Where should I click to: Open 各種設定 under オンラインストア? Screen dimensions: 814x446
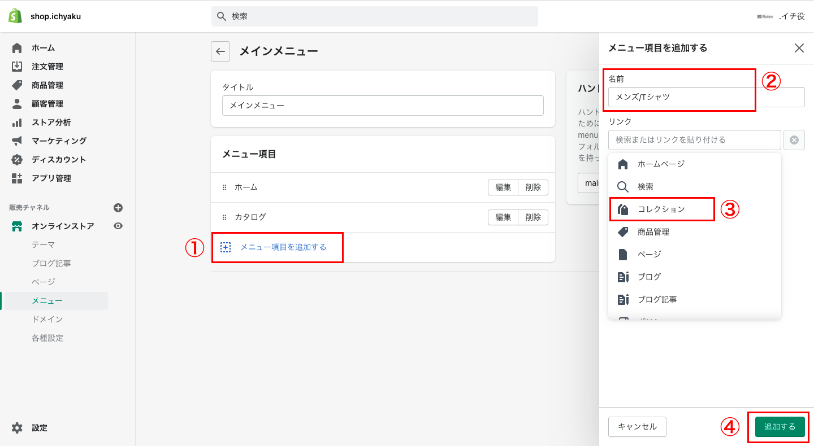(47, 338)
